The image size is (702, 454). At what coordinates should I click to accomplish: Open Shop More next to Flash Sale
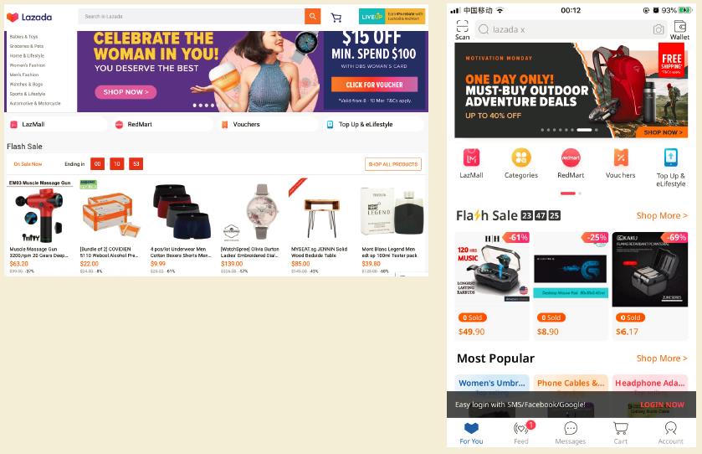pyautogui.click(x=662, y=215)
